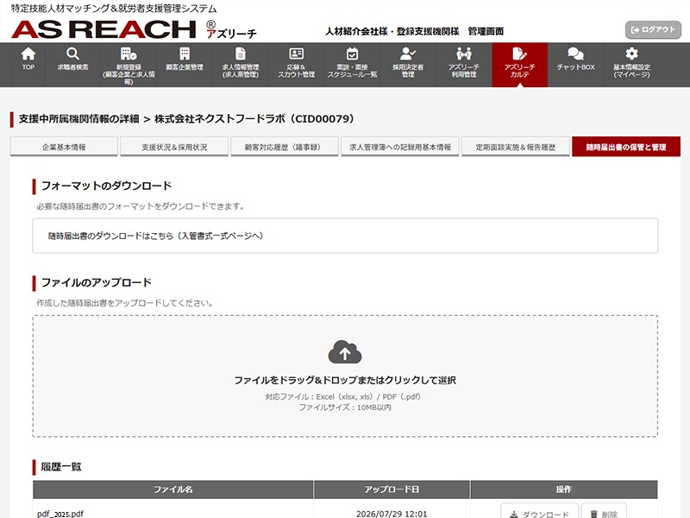Click cloud upload icon in drop zone

[x=345, y=351]
